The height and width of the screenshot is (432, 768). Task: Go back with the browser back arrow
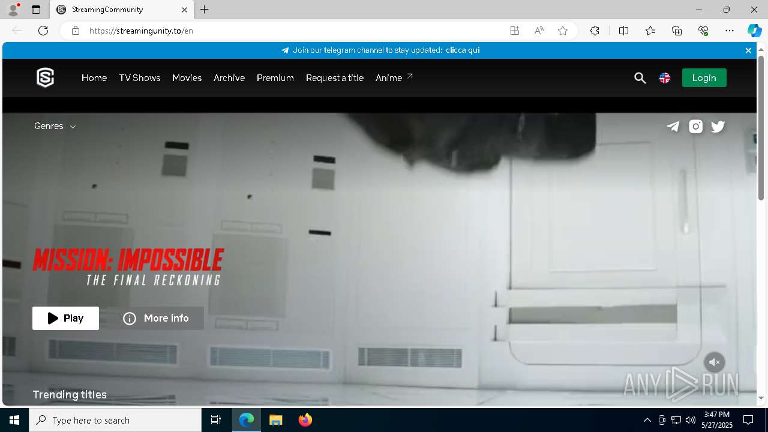pos(17,31)
